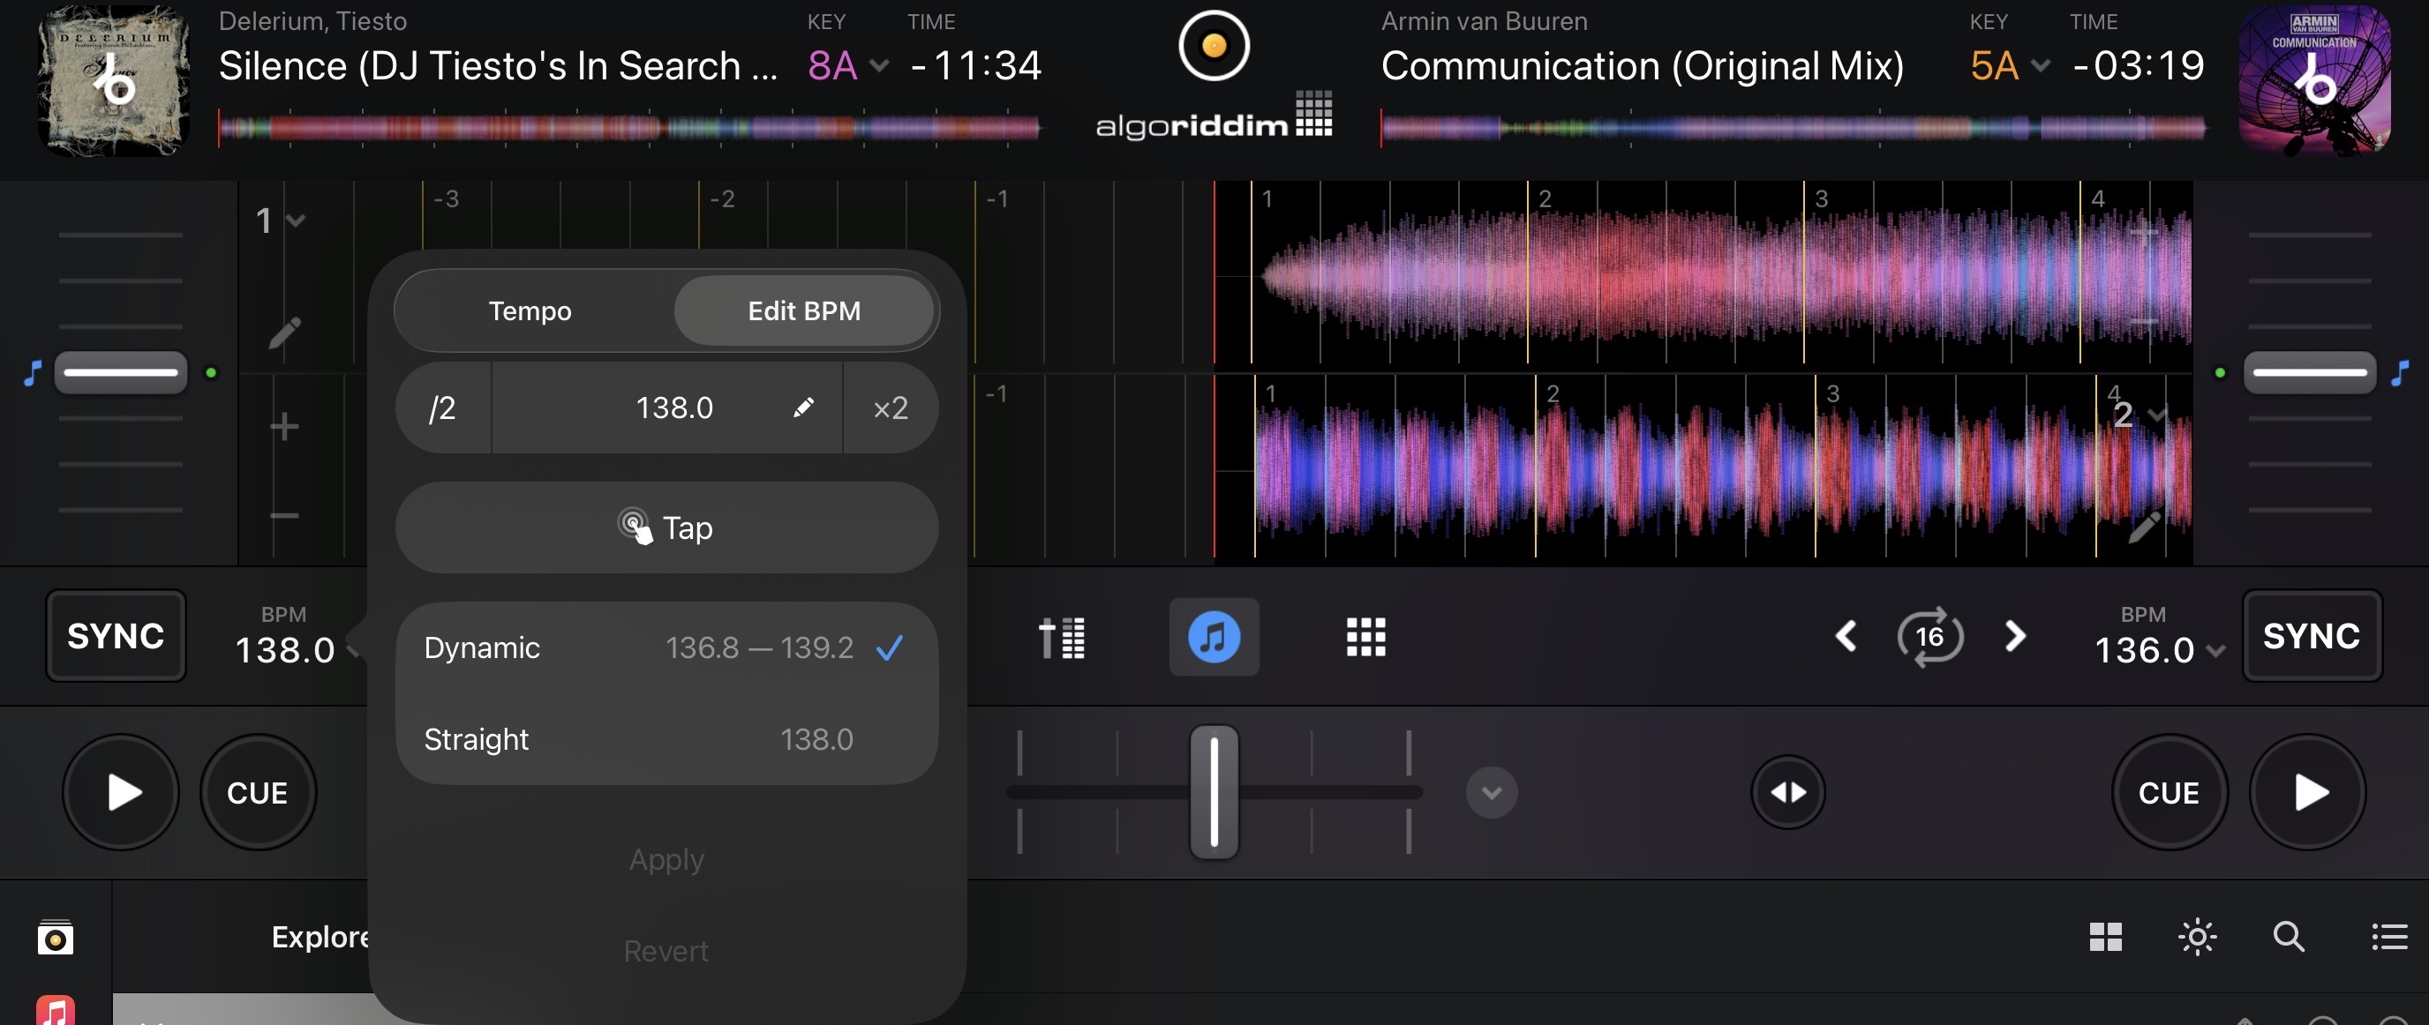This screenshot has height=1025, width=2429.
Task: Open the djay library source icon
Action: (x=56, y=938)
